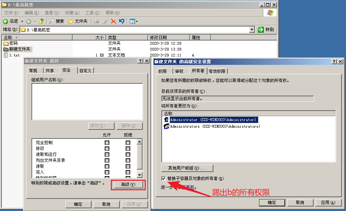Click permissions list scroll up arrow
The image size is (346, 211).
[x=139, y=142]
